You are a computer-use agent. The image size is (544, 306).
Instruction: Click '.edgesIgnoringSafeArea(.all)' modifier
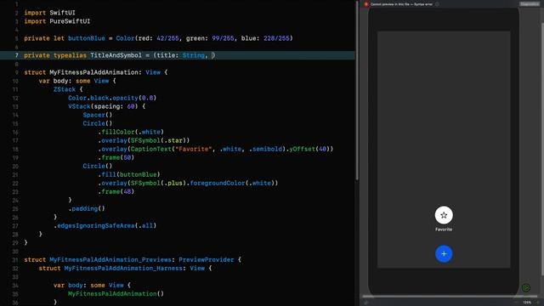click(105, 225)
